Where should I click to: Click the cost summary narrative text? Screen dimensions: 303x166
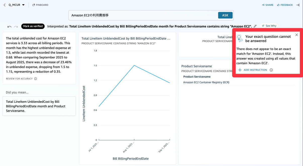coord(39,55)
